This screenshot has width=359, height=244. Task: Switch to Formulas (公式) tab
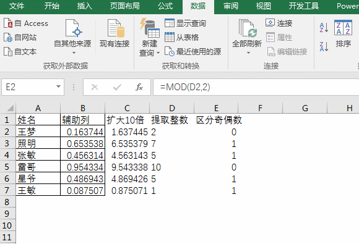165,6
